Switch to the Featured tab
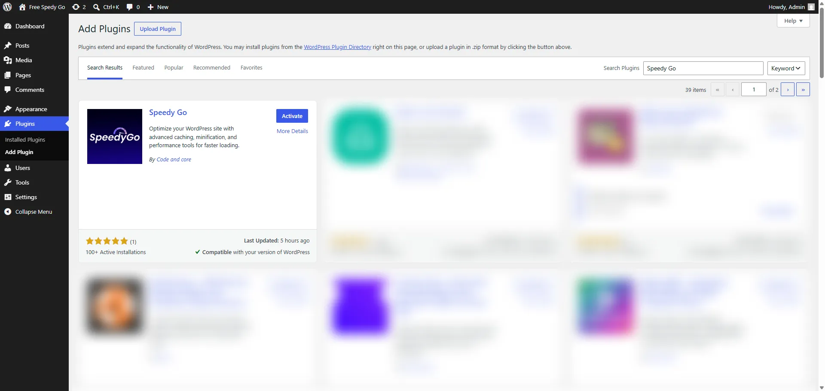This screenshot has width=825, height=391. [x=143, y=68]
